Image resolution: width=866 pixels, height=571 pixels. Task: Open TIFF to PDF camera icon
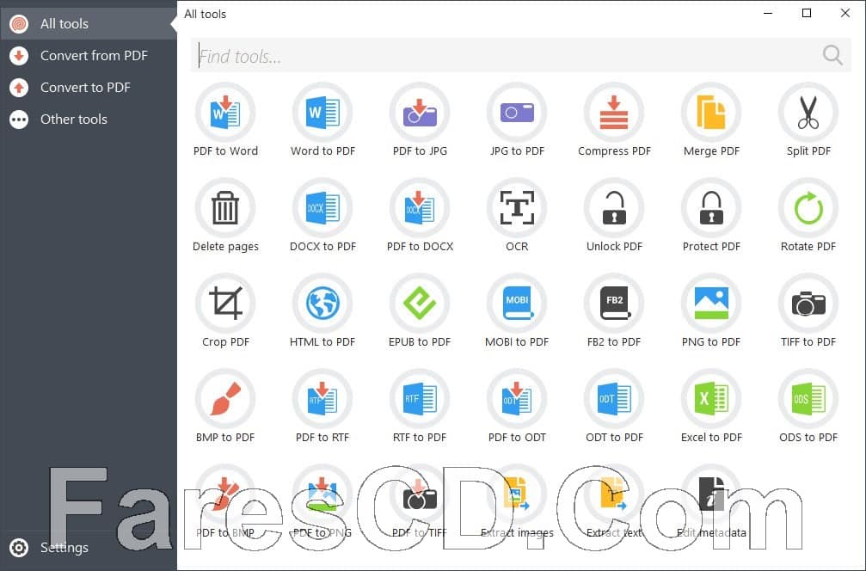pos(808,304)
